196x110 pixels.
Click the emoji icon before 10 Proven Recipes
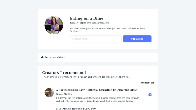[x=57, y=109]
